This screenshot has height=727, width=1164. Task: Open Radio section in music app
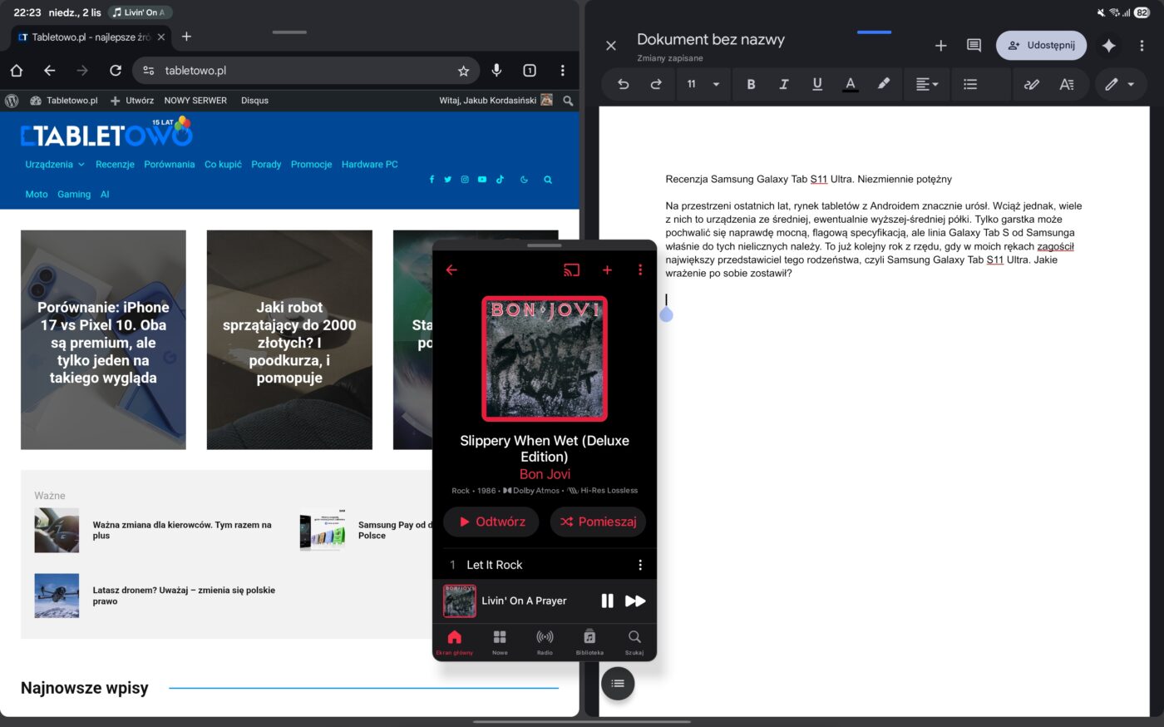545,641
